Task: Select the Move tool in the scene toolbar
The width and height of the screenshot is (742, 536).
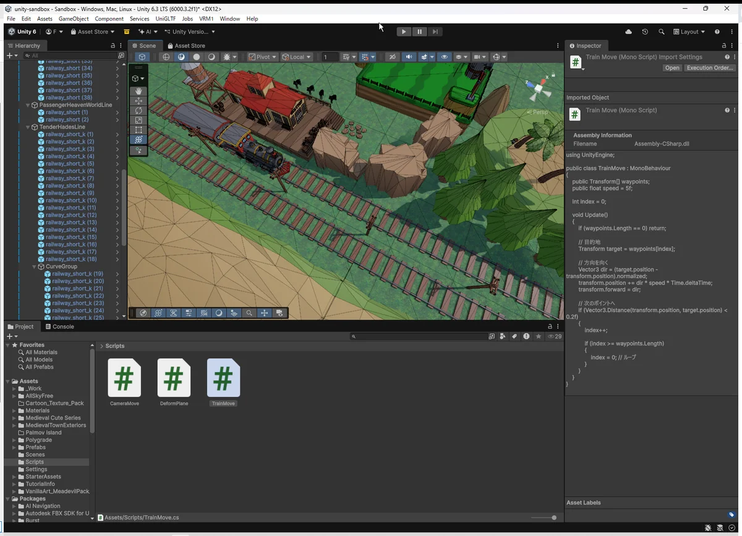Action: 139,101
